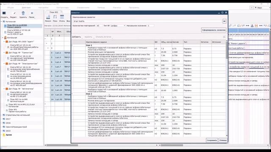Image resolution: width=271 pixels, height=152 pixels.
Task: Click the triangle icon in Gantt toolbar
Action: pyautogui.click(x=252, y=25)
